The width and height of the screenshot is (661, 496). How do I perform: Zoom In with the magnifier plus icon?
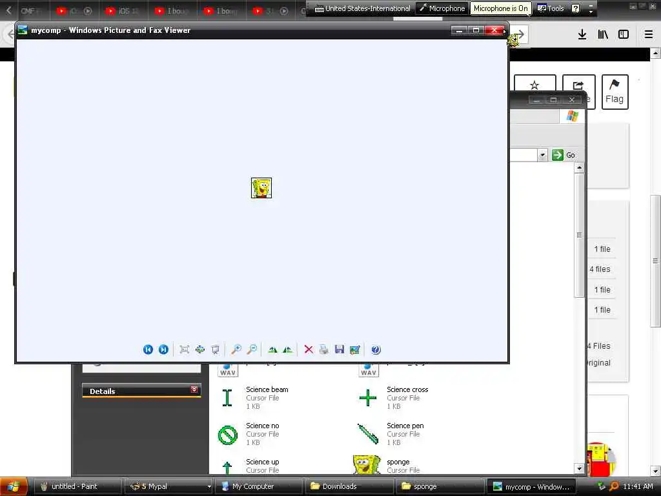pos(236,349)
